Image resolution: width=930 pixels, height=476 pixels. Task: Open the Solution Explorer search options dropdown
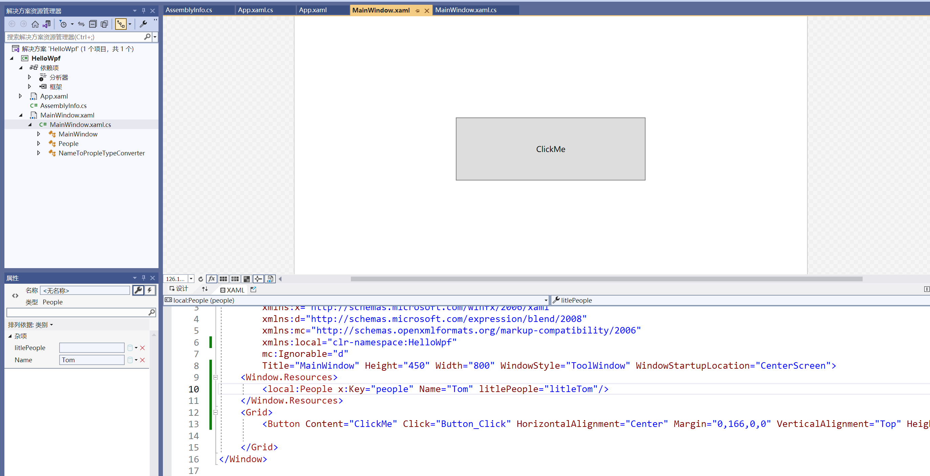tap(155, 37)
